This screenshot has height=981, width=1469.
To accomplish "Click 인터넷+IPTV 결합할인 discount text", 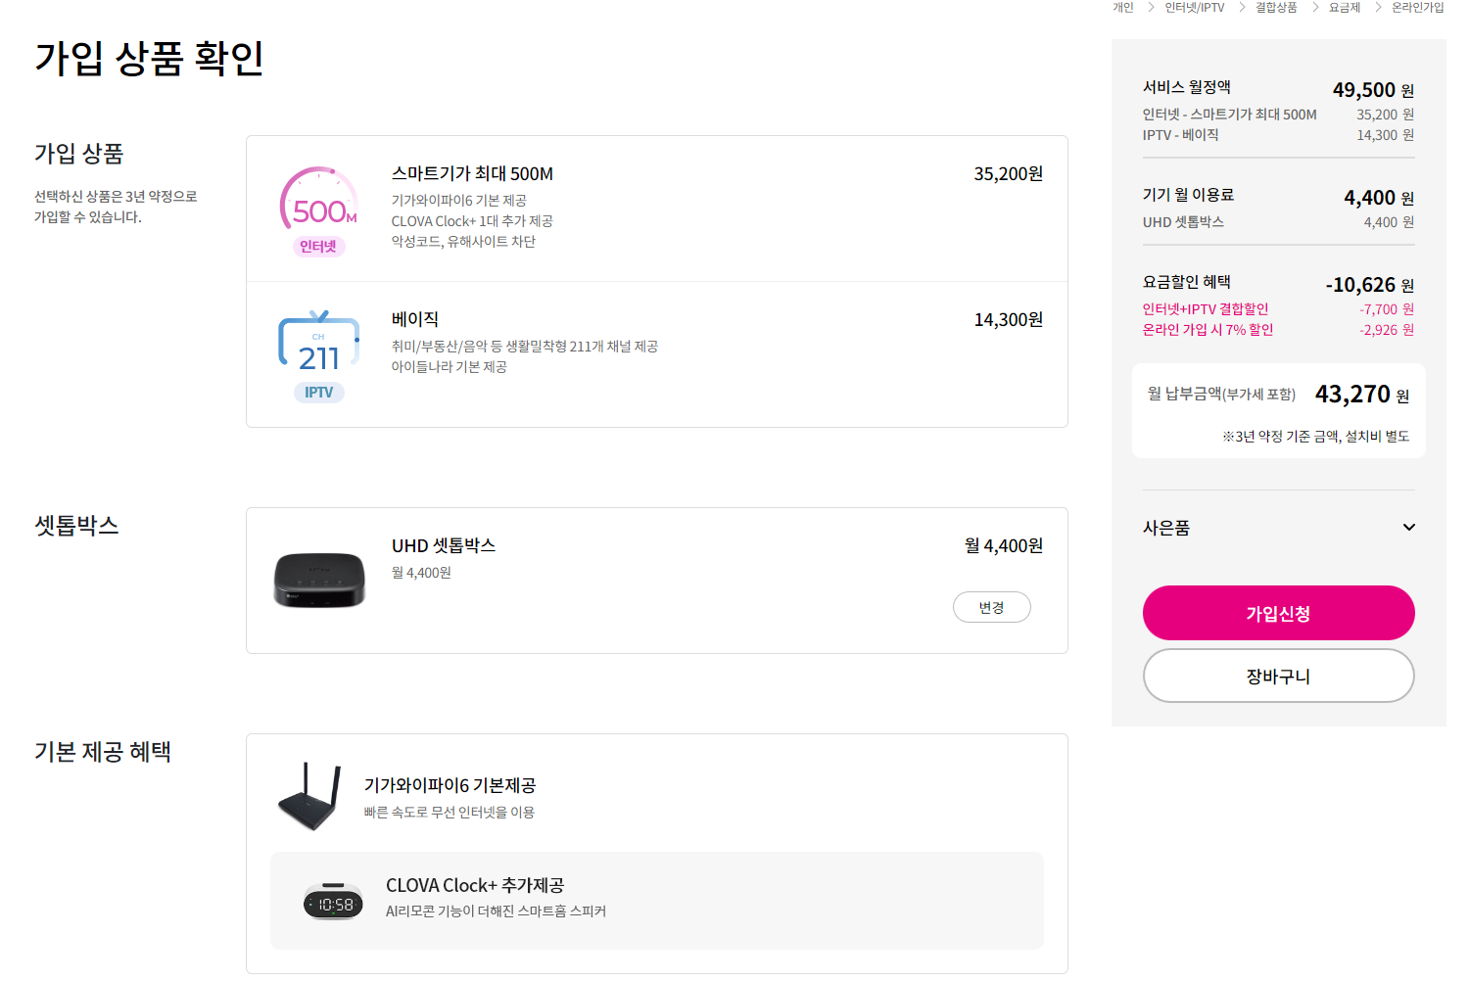I will 1205,309.
